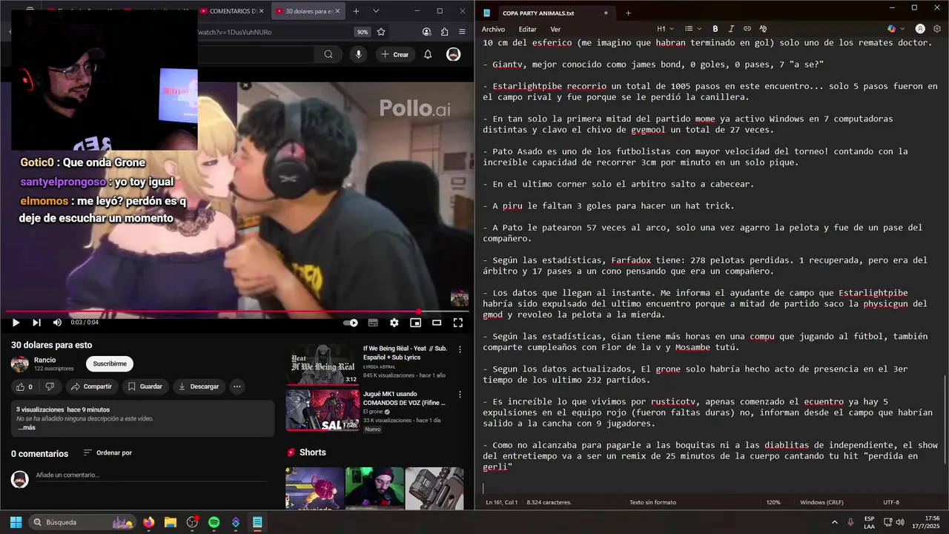
Task: Enter fullscreen video mode
Action: click(x=458, y=323)
